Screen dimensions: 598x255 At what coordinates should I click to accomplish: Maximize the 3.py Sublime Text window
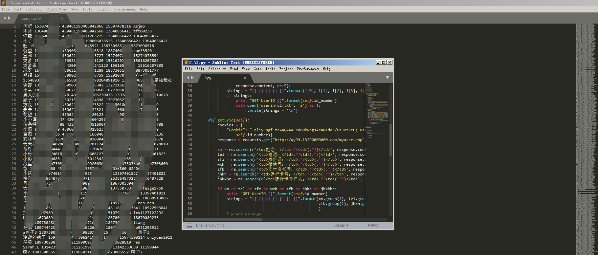tap(384, 63)
